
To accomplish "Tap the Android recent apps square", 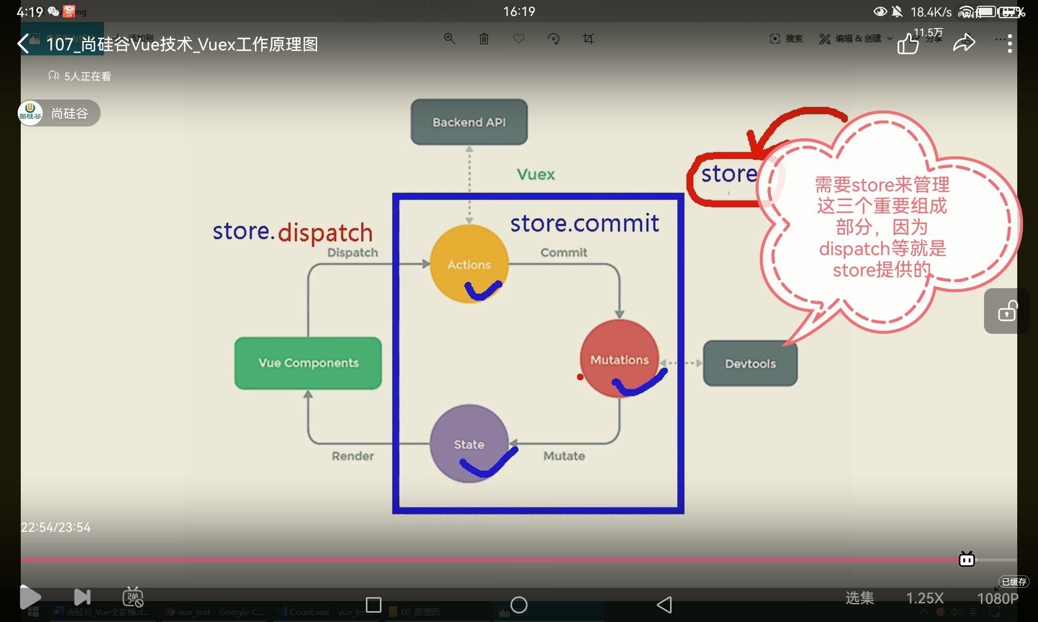I will click(373, 605).
